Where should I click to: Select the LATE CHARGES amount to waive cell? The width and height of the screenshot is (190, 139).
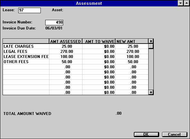pyautogui.click(x=99, y=46)
